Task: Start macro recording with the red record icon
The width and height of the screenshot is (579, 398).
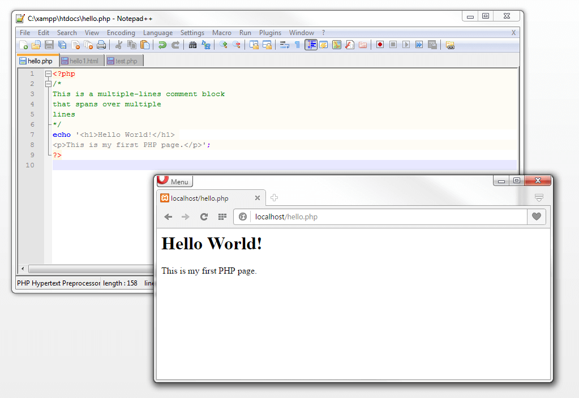Action: (x=380, y=45)
